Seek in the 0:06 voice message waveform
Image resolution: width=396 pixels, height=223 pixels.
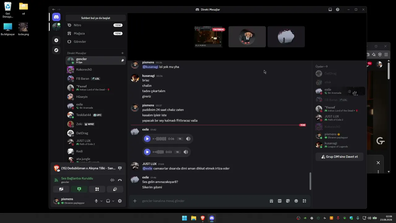(159, 139)
